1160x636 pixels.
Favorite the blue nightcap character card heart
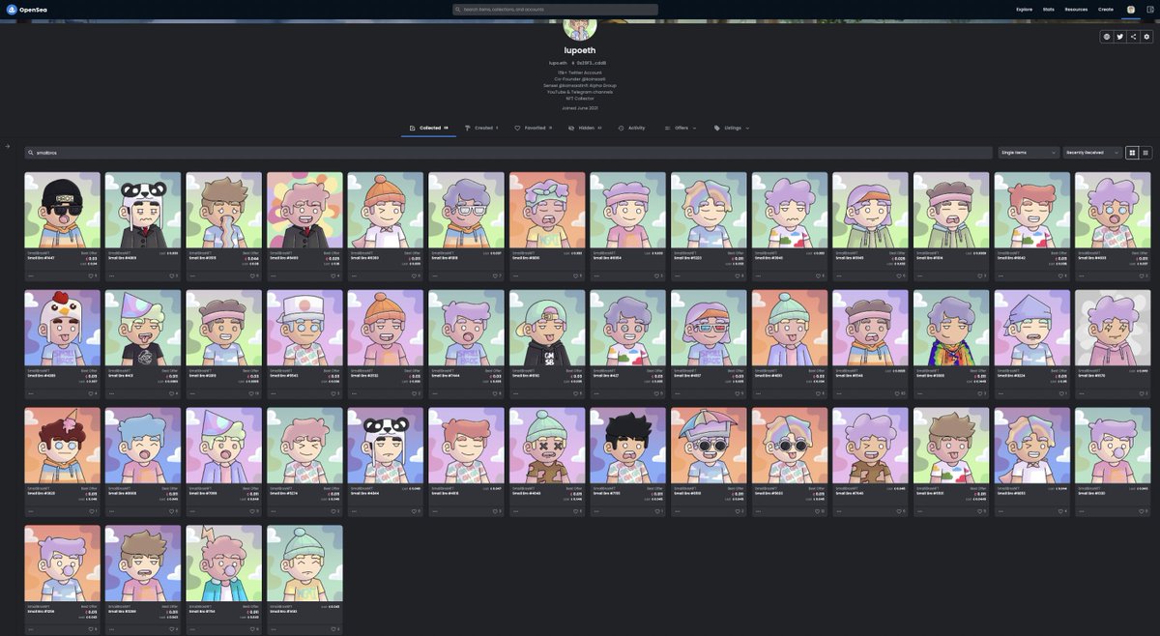pyautogui.click(x=1060, y=393)
